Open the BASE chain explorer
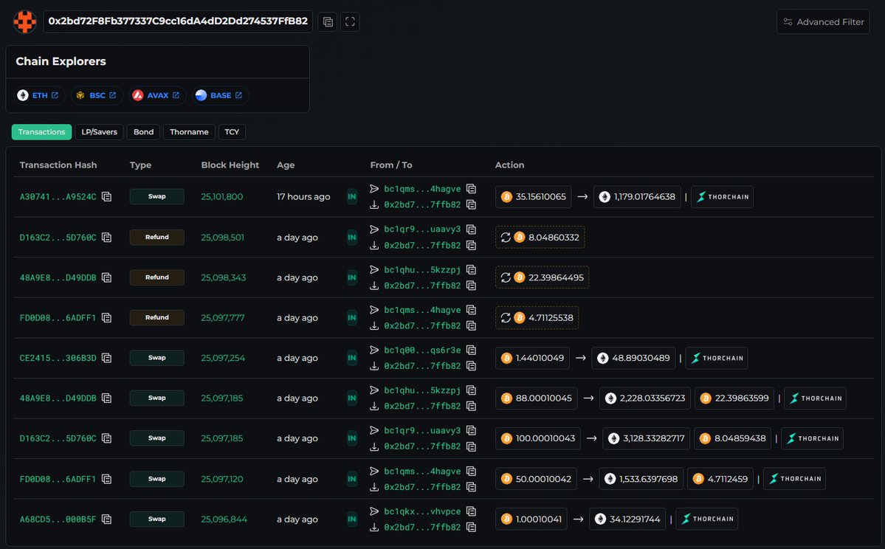 [x=219, y=96]
